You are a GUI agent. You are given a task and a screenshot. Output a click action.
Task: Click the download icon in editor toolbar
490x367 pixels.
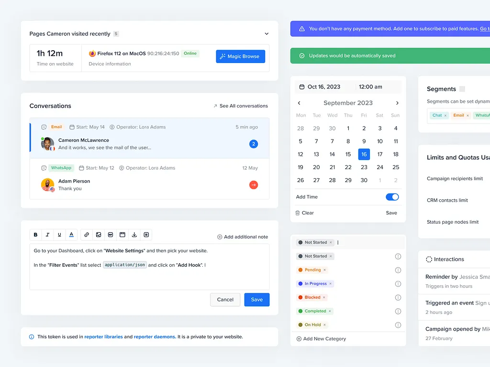134,235
